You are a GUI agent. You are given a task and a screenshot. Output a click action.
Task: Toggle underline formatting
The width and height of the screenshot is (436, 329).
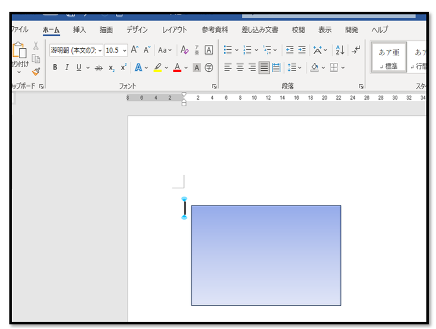tap(78, 67)
